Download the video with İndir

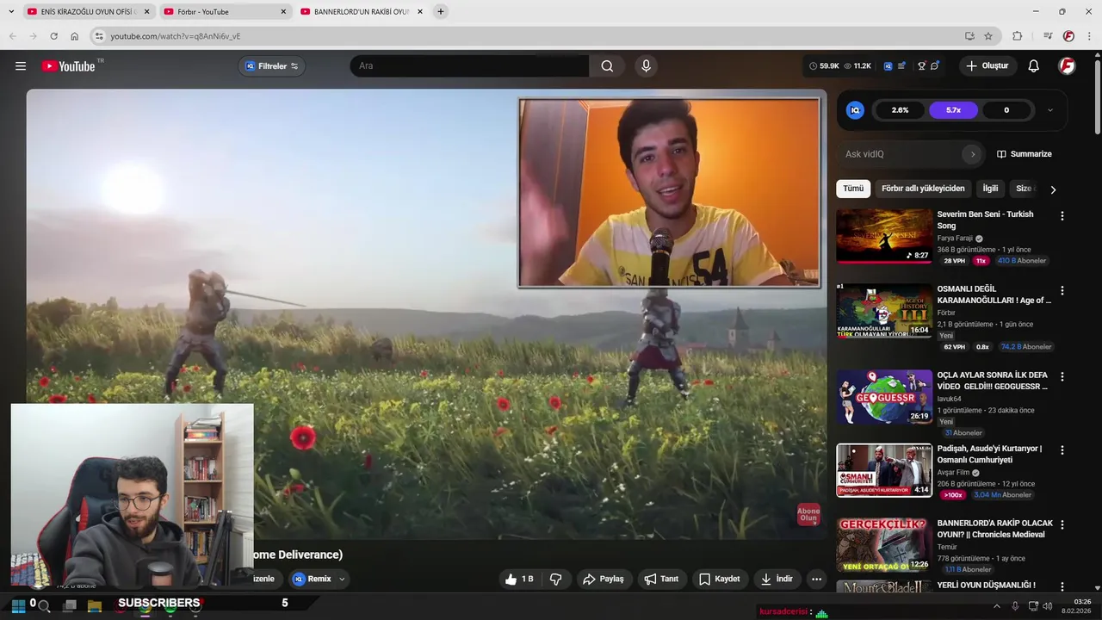tap(777, 580)
